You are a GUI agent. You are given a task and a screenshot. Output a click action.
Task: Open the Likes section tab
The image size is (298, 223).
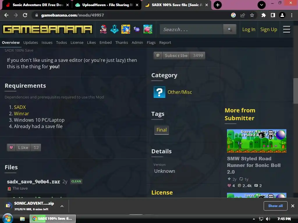[x=91, y=43]
